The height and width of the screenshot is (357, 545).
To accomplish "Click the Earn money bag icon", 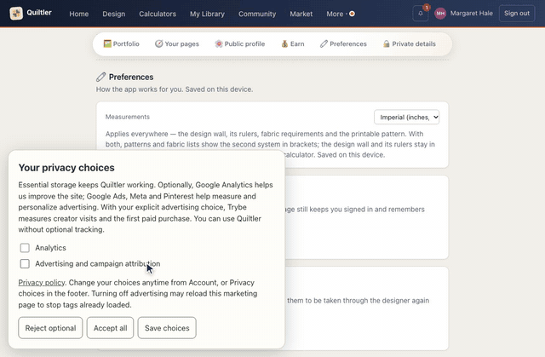I will point(284,43).
